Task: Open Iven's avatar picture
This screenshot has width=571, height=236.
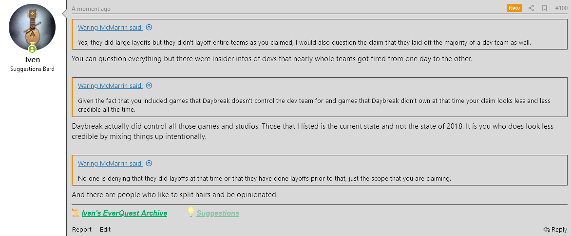Action: click(32, 28)
